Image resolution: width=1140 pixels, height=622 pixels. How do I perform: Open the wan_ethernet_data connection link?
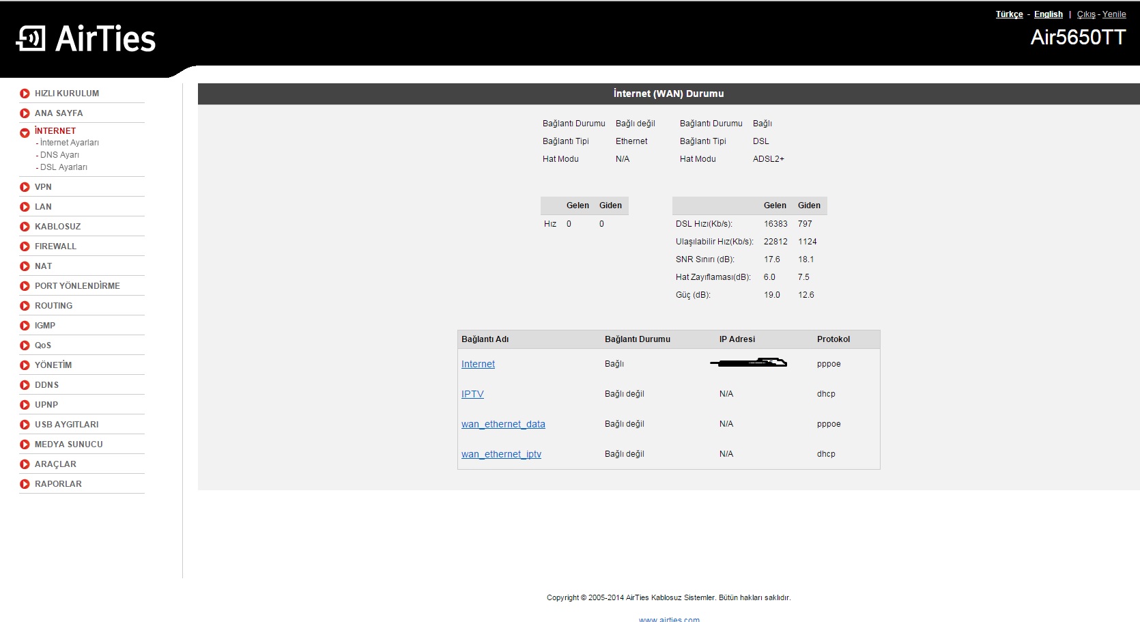(x=503, y=424)
